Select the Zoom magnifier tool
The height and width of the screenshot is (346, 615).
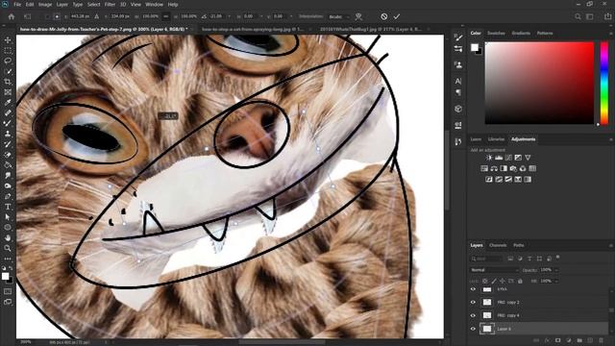click(x=8, y=248)
